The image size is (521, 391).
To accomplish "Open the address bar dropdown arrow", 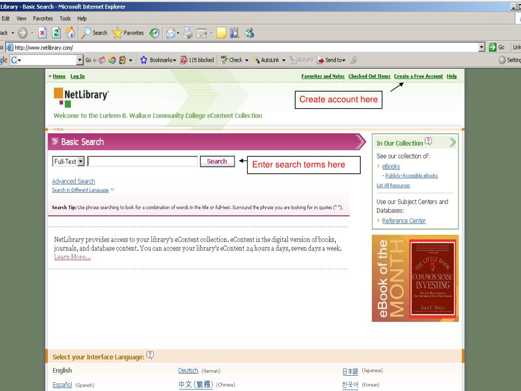I will tap(482, 47).
